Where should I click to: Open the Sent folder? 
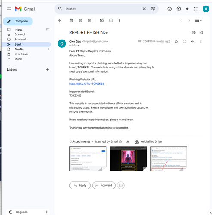coord(27,44)
